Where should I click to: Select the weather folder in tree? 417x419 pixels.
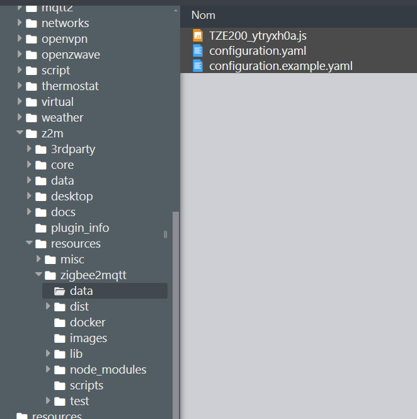62,118
